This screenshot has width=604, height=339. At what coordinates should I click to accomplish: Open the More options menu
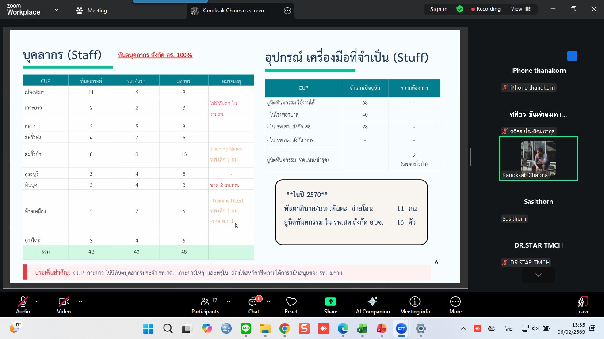[x=455, y=305]
